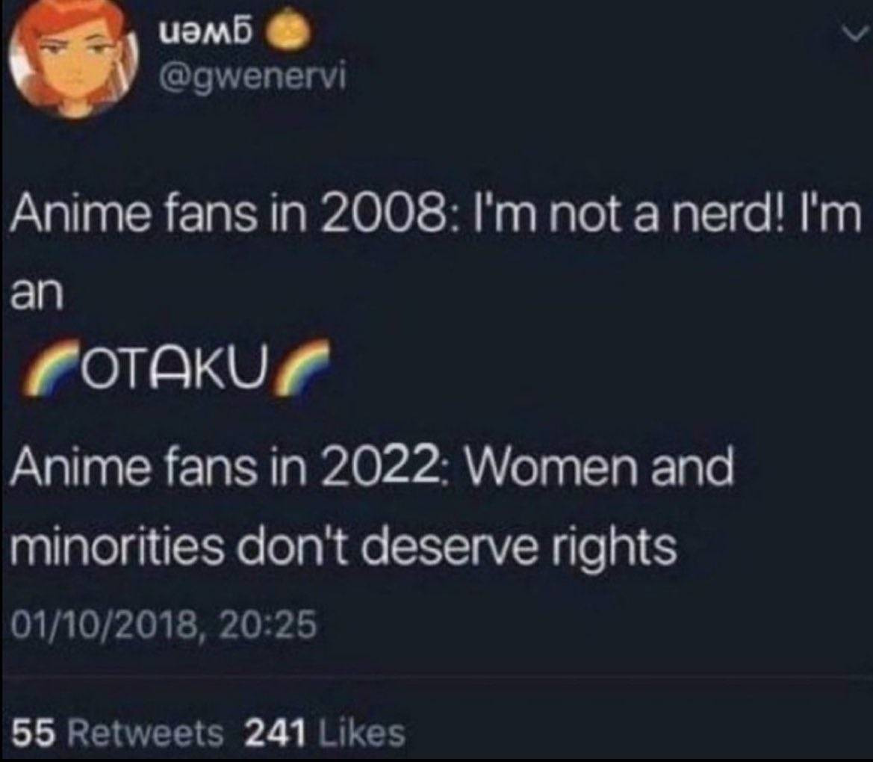
Task: Click the lone word 'an' in tweet
Action: 37,292
